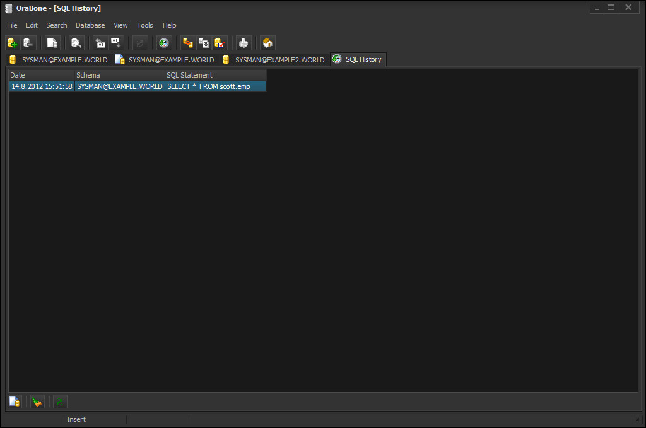Click the compare schemas toolbar icon
Image resolution: width=646 pixels, height=428 pixels.
[188, 43]
